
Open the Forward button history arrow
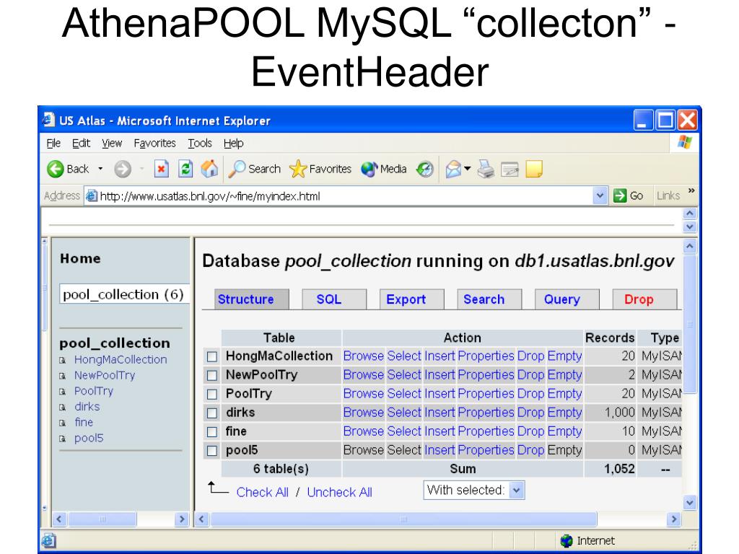tap(141, 169)
